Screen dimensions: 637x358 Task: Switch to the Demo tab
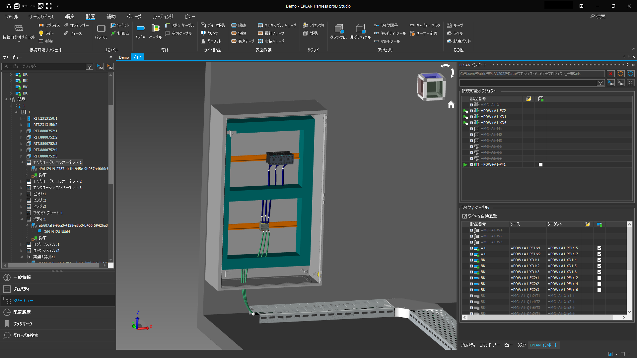pos(124,57)
